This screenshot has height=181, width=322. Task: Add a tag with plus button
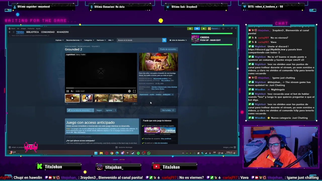click(173, 95)
